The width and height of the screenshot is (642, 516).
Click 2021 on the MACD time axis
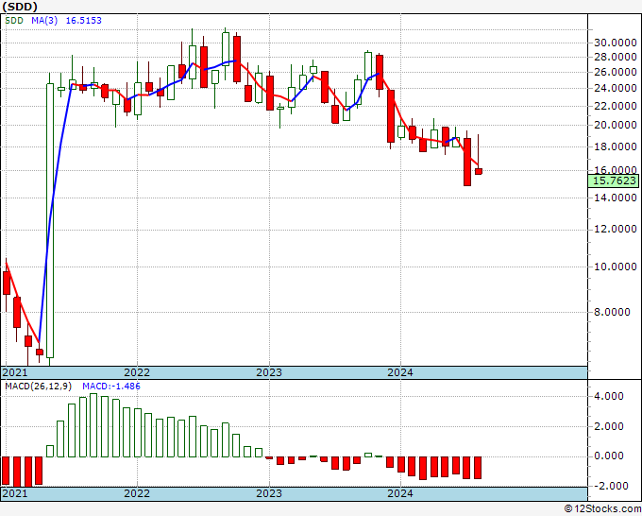15,493
